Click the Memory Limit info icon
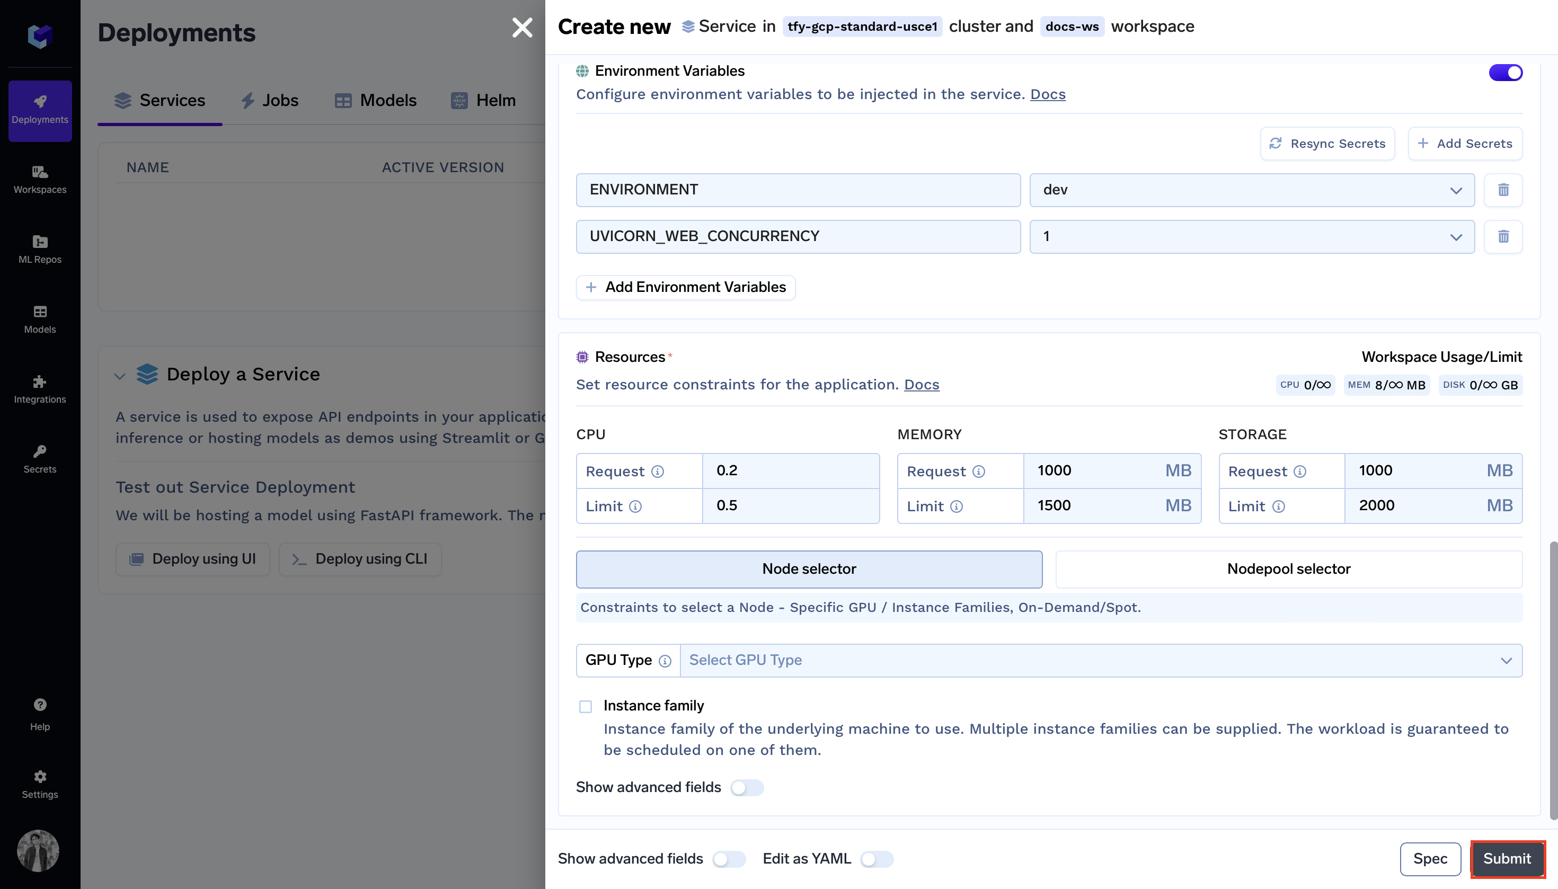This screenshot has height=889, width=1558. coord(957,507)
